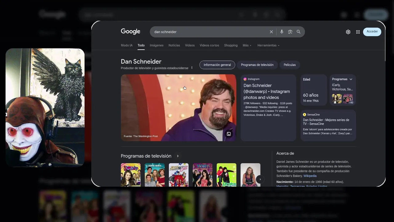Image resolution: width=394 pixels, height=222 pixels.
Task: Open the settings gear icon
Action: click(348, 32)
